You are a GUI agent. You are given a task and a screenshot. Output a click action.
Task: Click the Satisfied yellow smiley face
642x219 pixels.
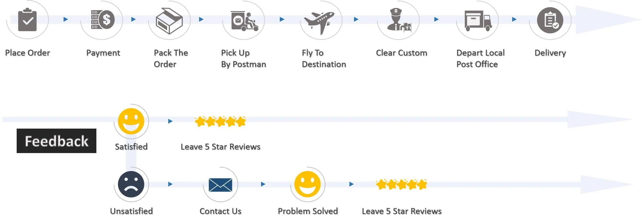131,121
